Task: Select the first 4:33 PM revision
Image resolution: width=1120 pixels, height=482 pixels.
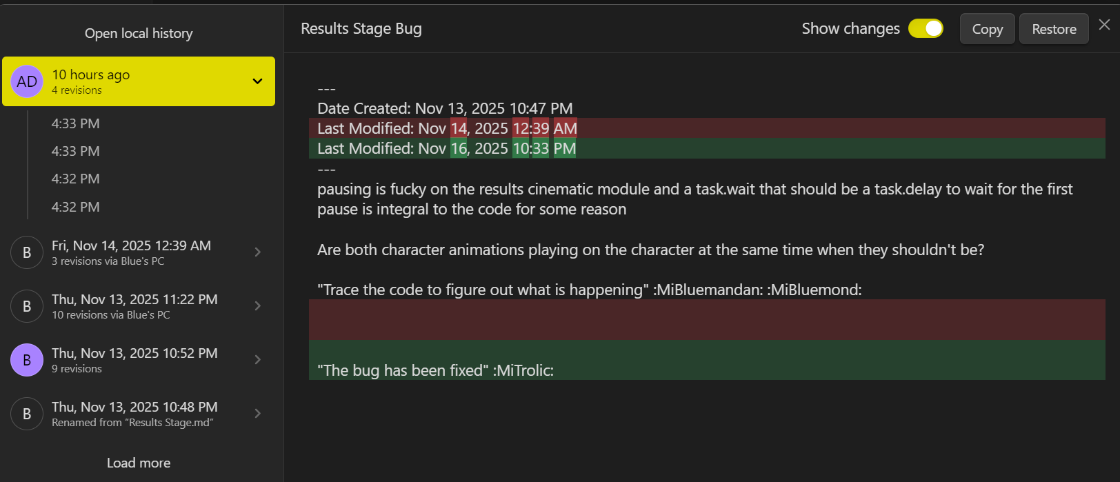Action: (x=76, y=123)
